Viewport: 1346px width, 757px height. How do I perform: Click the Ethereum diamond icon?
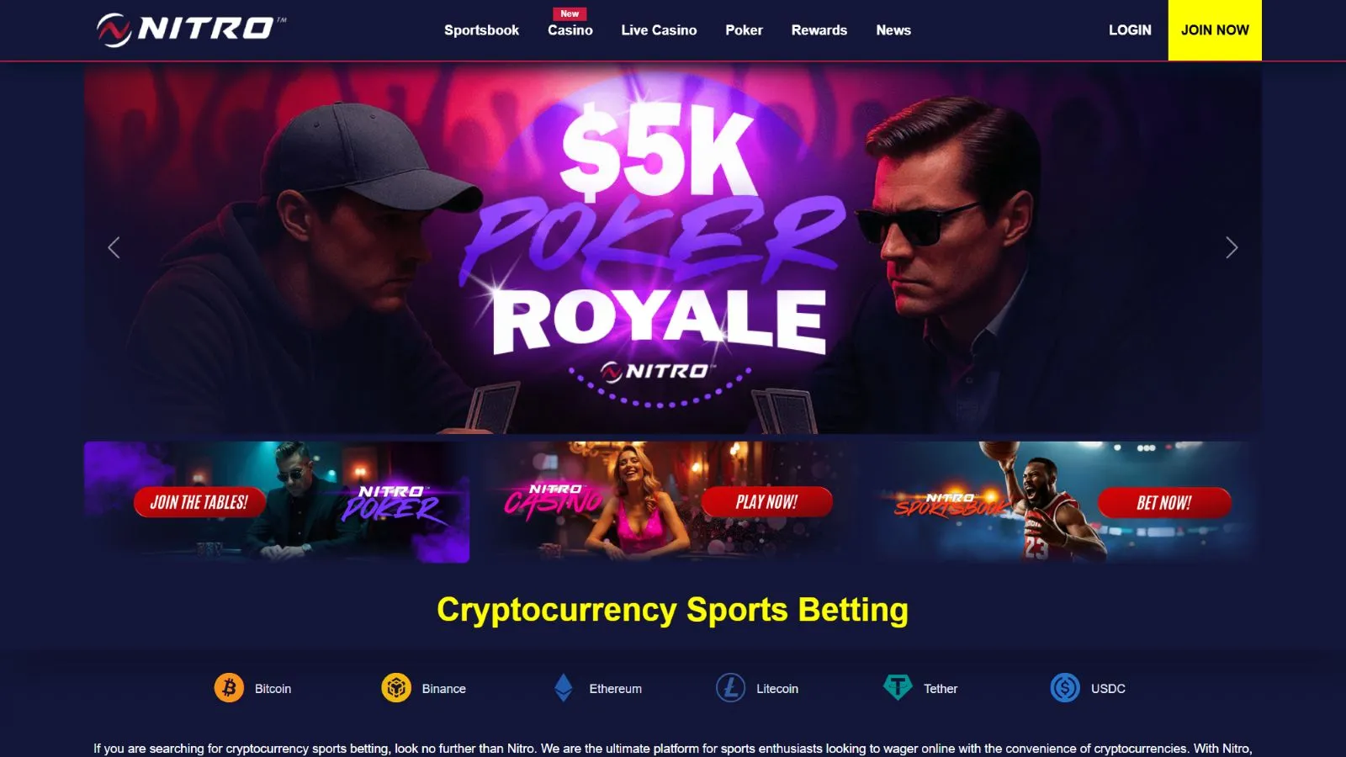pyautogui.click(x=564, y=688)
